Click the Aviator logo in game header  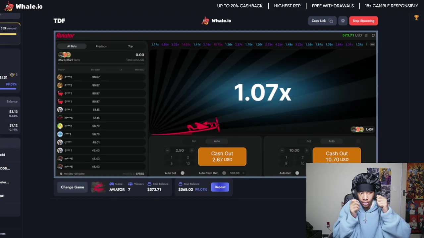[x=65, y=35]
